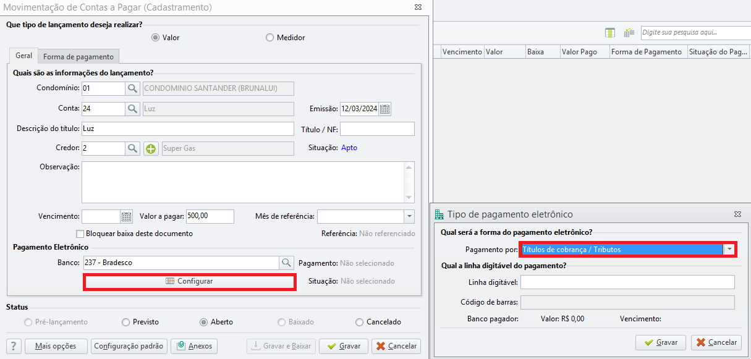The image size is (751, 359).
Task: Click Cancelar in the main form
Action: coord(396,346)
